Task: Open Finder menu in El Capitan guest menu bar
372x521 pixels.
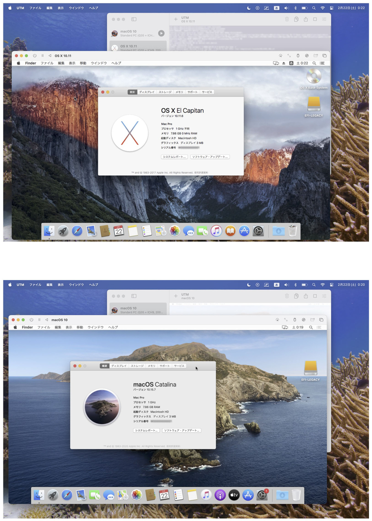Action: [30, 63]
